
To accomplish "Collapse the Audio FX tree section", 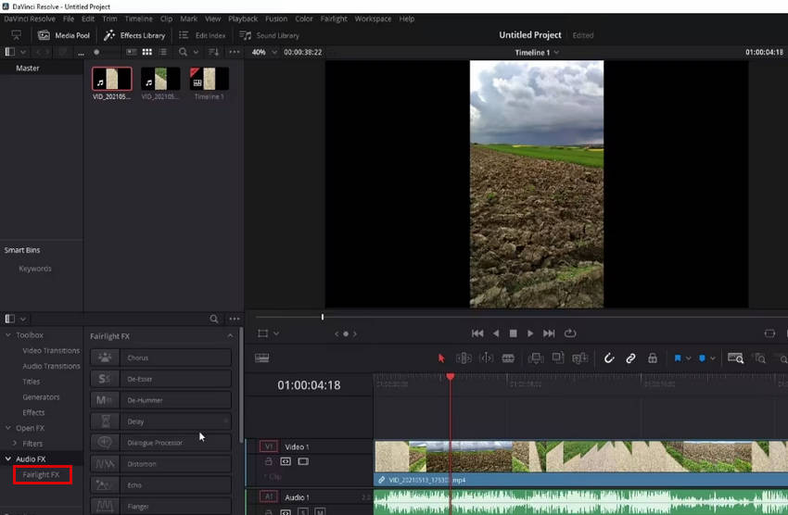I will (8, 458).
